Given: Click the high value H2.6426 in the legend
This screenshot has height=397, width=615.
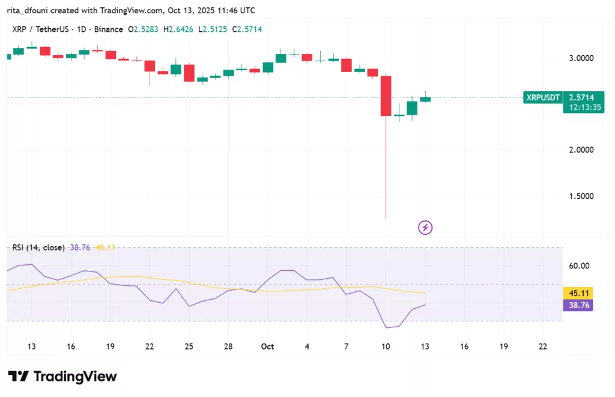Looking at the screenshot, I should pyautogui.click(x=178, y=28).
